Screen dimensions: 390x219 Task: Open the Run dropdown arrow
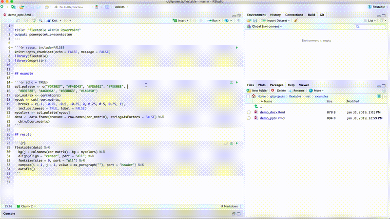219,21
